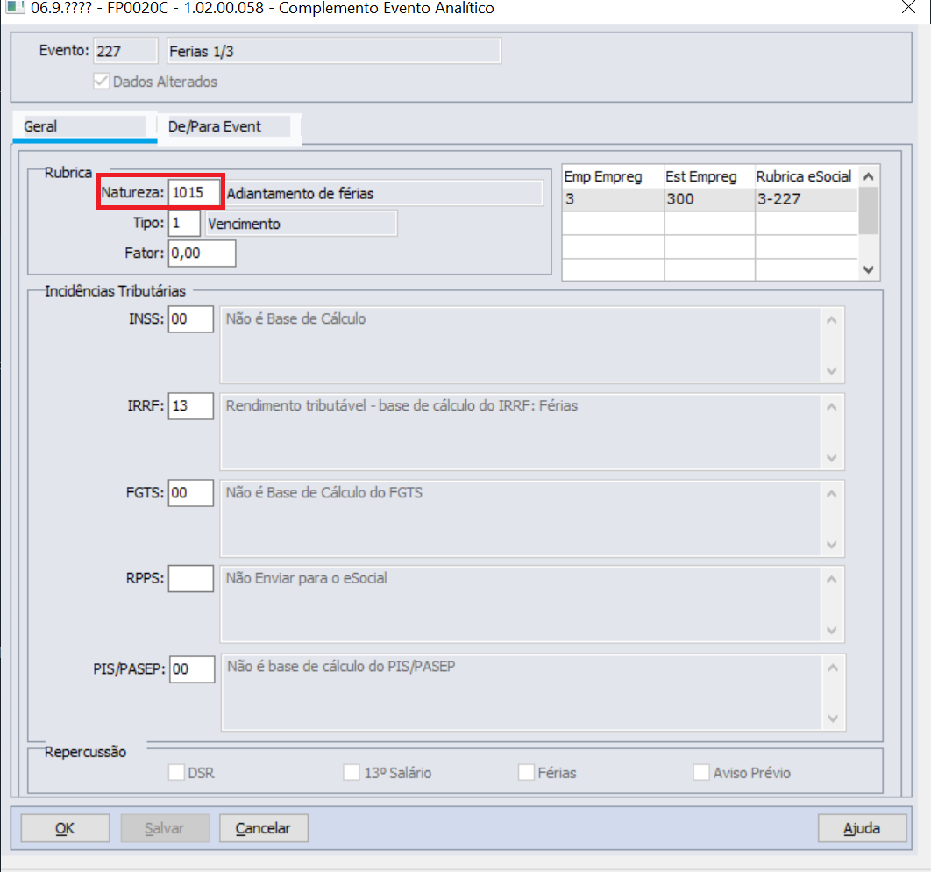Switch to the Geral tab
This screenshot has width=931, height=872.
click(84, 126)
